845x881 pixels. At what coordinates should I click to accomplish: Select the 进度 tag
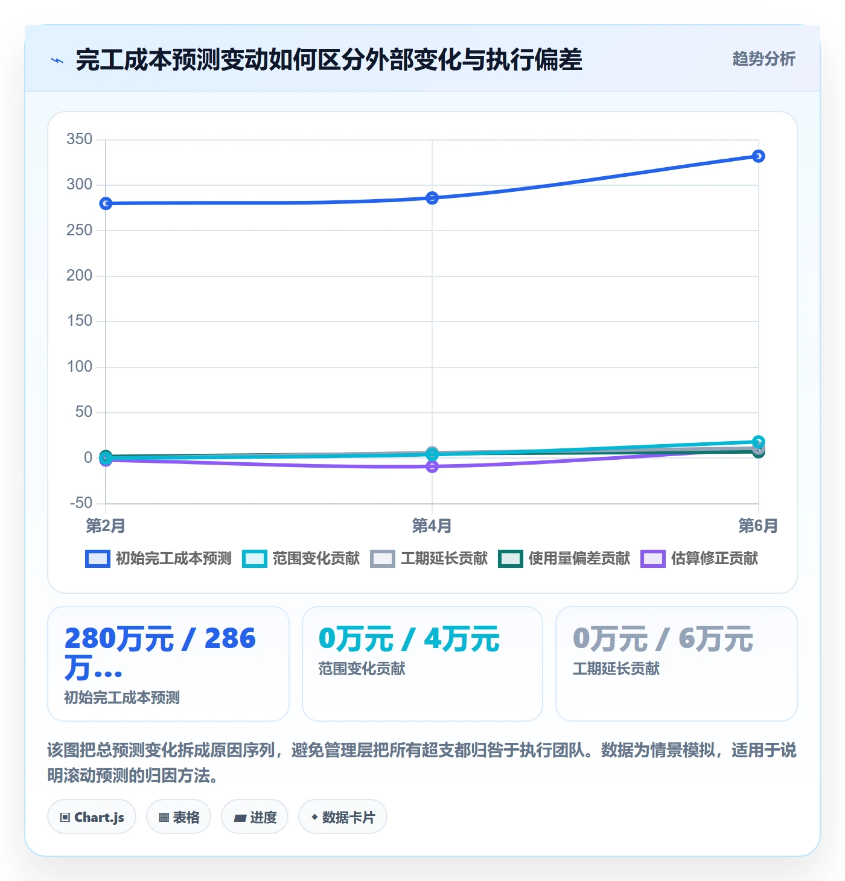click(x=255, y=817)
